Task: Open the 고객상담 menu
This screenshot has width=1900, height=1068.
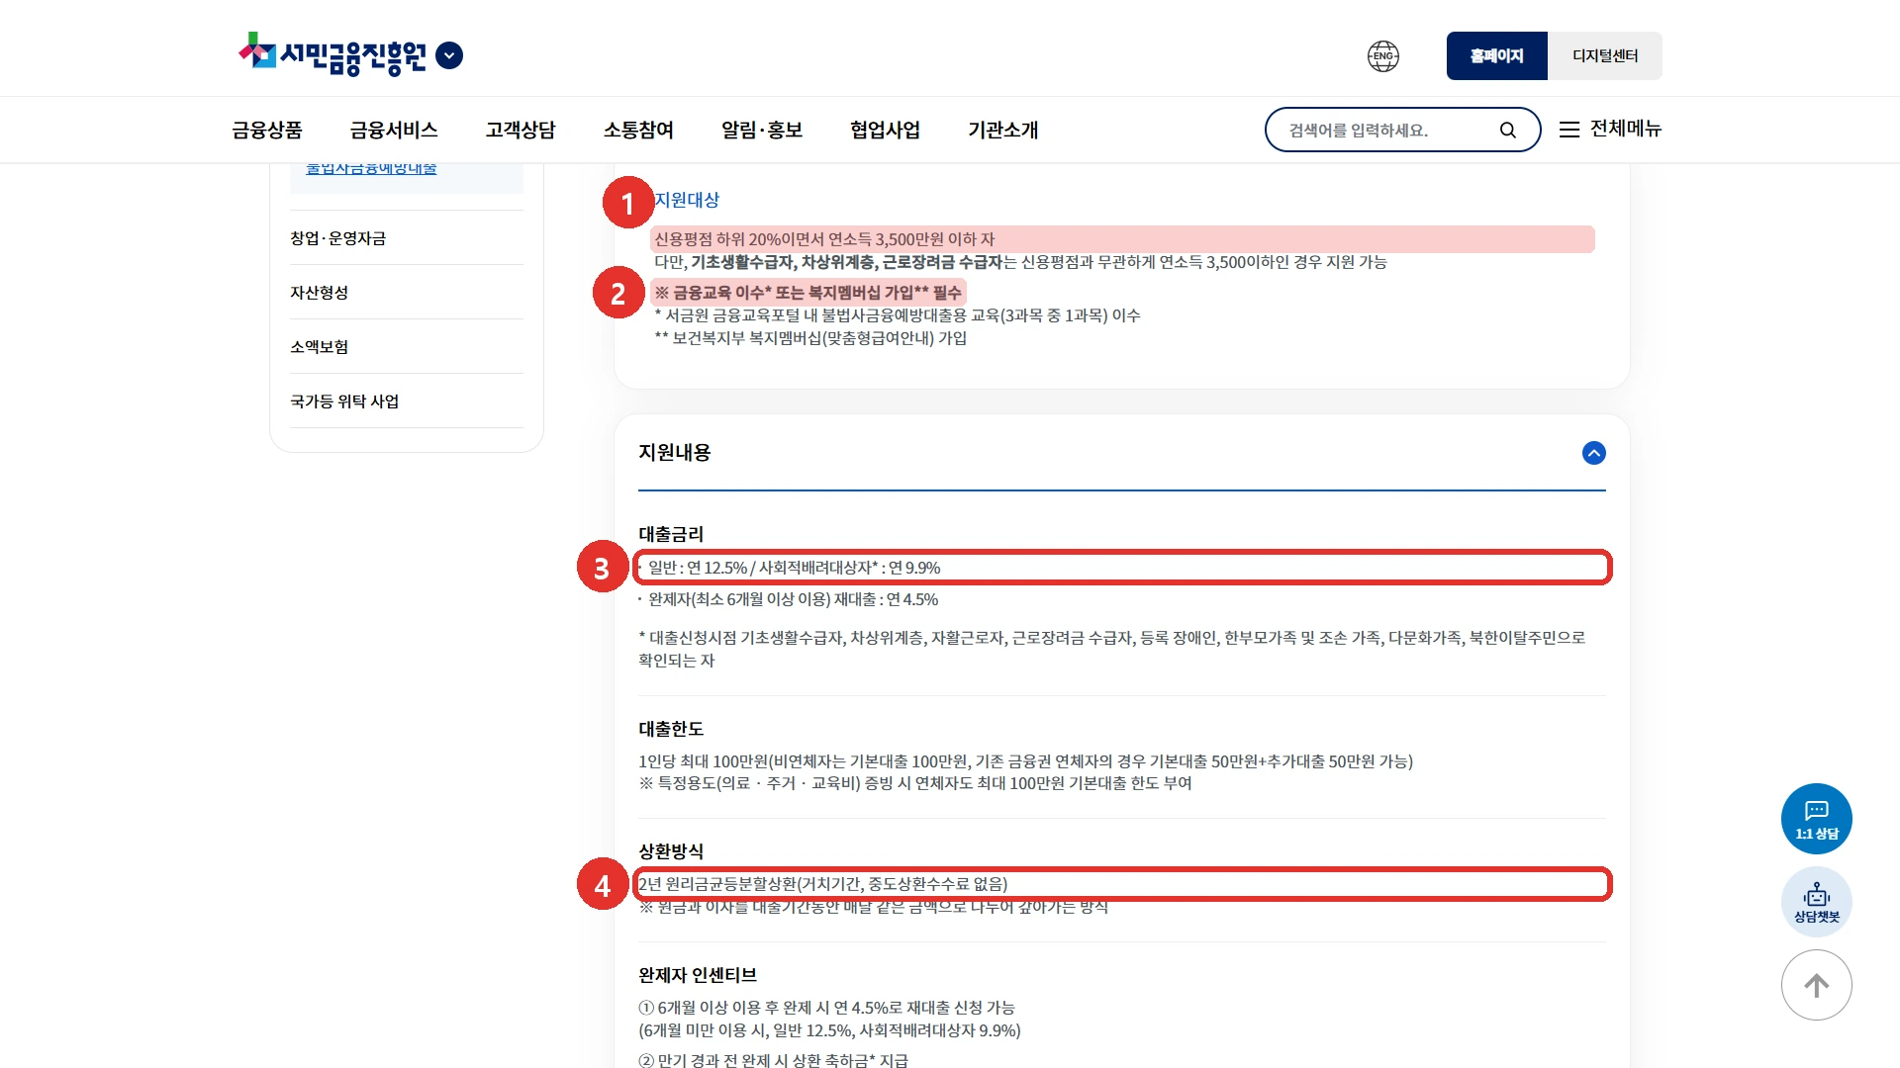Action: click(x=521, y=130)
